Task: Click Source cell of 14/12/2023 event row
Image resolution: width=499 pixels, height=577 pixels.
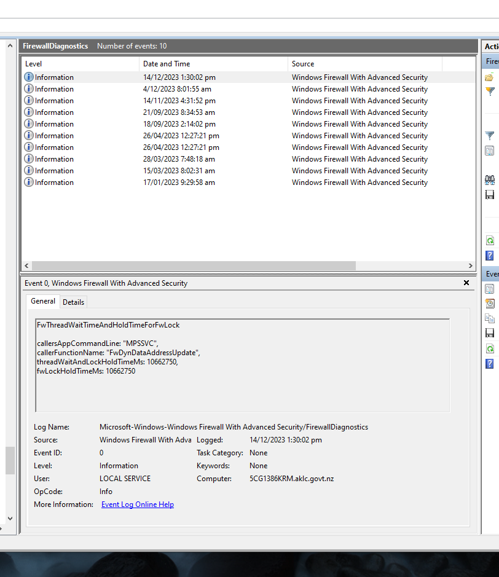Action: (x=360, y=77)
